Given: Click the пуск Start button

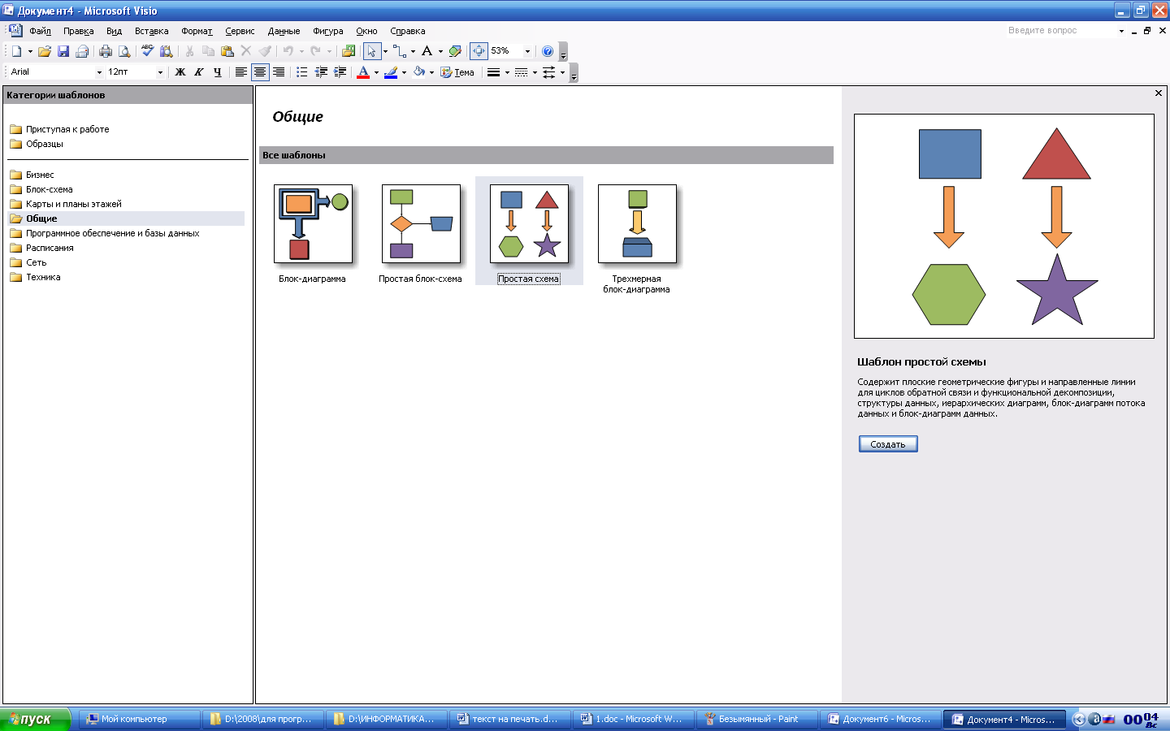Looking at the screenshot, I should coord(36,719).
